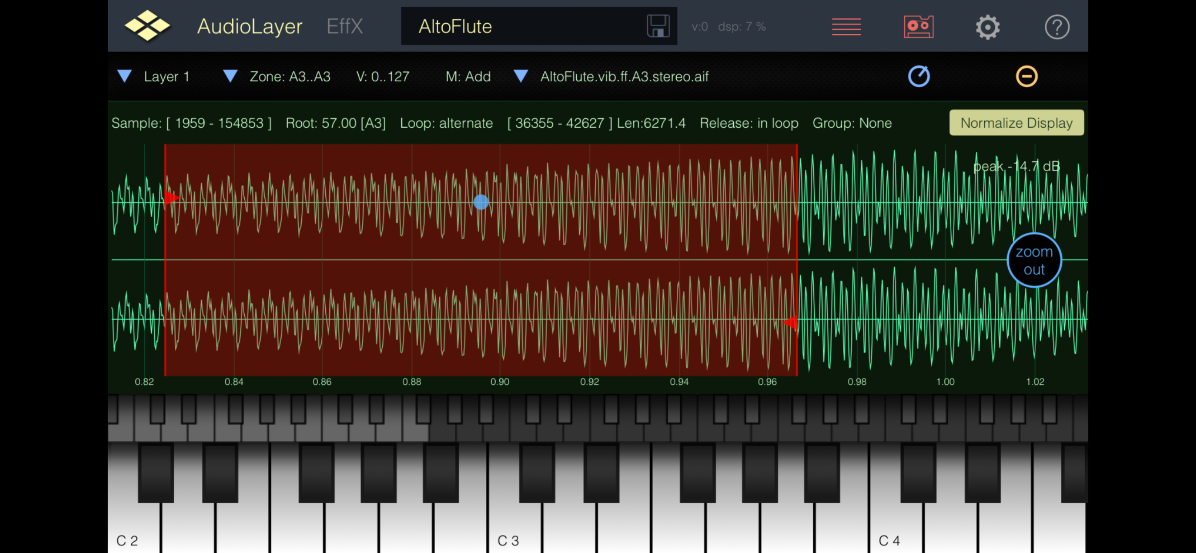Screen dimensions: 1196x553
Task: Toggle Release: in loop setting
Action: (x=748, y=123)
